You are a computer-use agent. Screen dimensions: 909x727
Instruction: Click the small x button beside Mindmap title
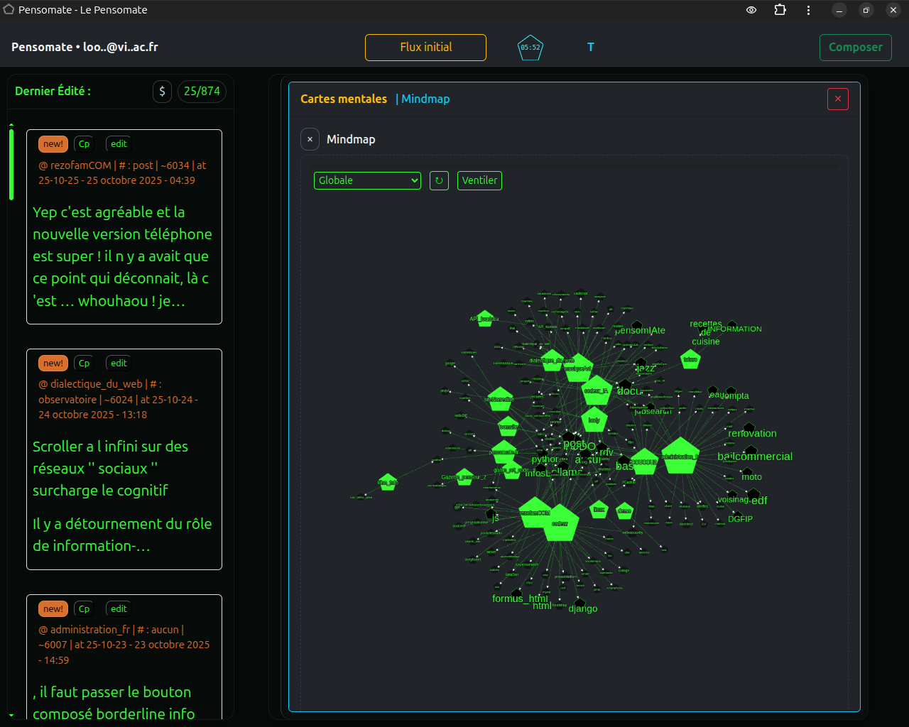click(310, 139)
